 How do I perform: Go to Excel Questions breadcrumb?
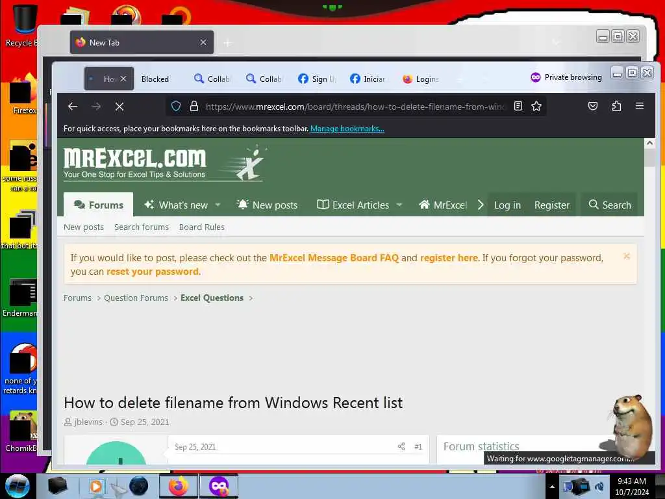pyautogui.click(x=212, y=298)
